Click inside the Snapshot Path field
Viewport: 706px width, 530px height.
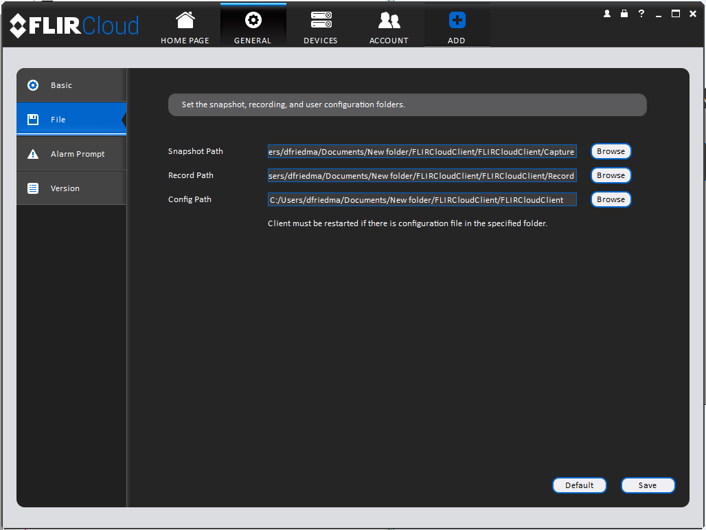click(x=422, y=151)
